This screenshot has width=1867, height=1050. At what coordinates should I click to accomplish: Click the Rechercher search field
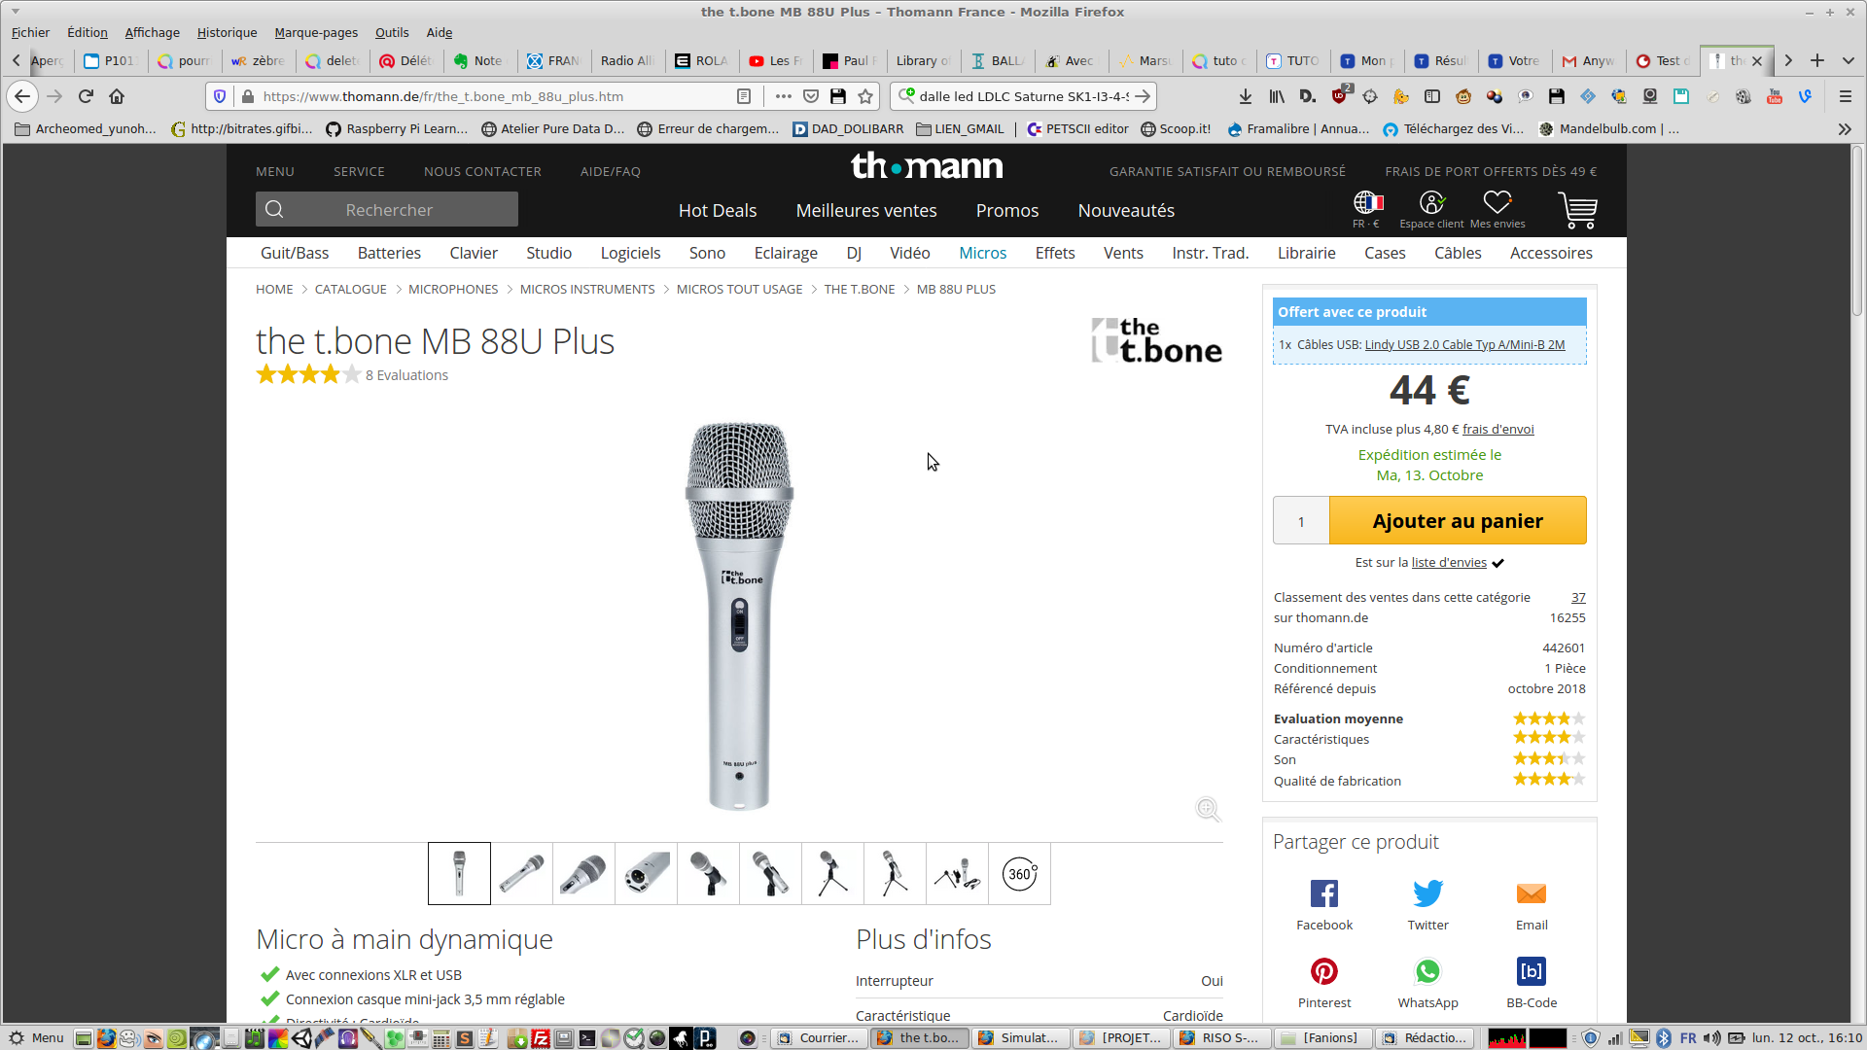point(388,210)
